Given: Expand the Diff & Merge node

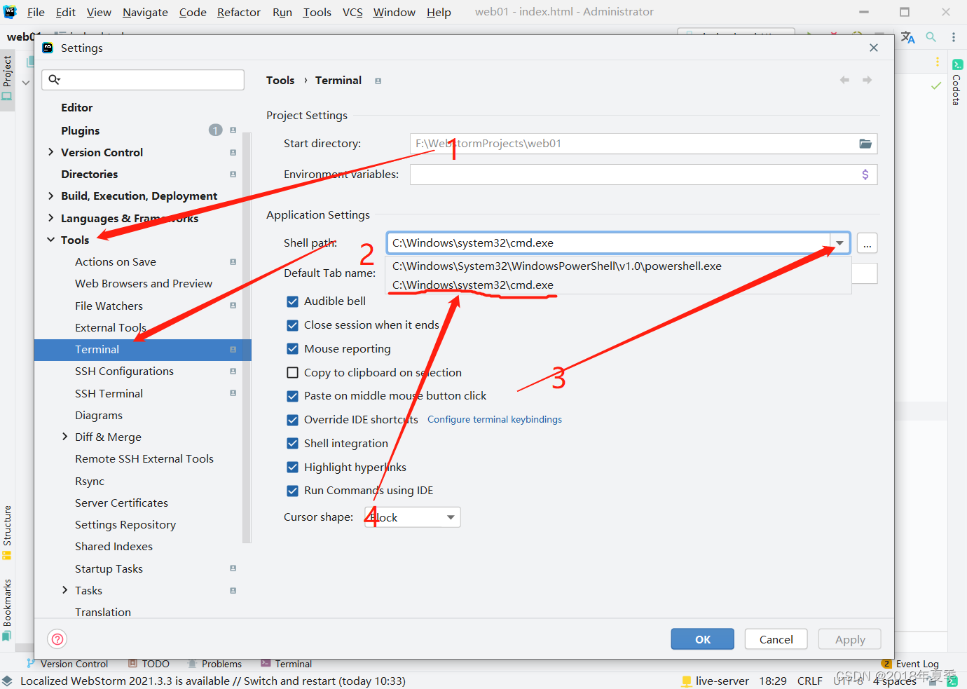Looking at the screenshot, I should [65, 437].
